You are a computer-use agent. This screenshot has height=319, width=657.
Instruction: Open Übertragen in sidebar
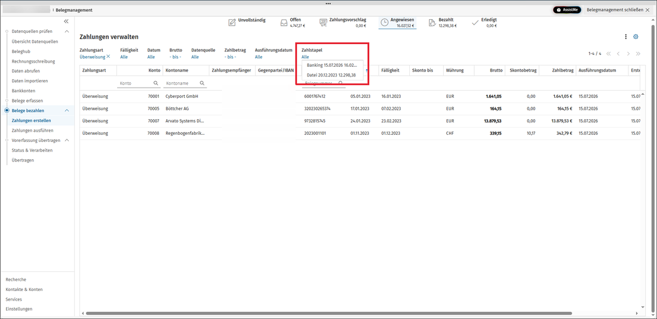(x=23, y=160)
